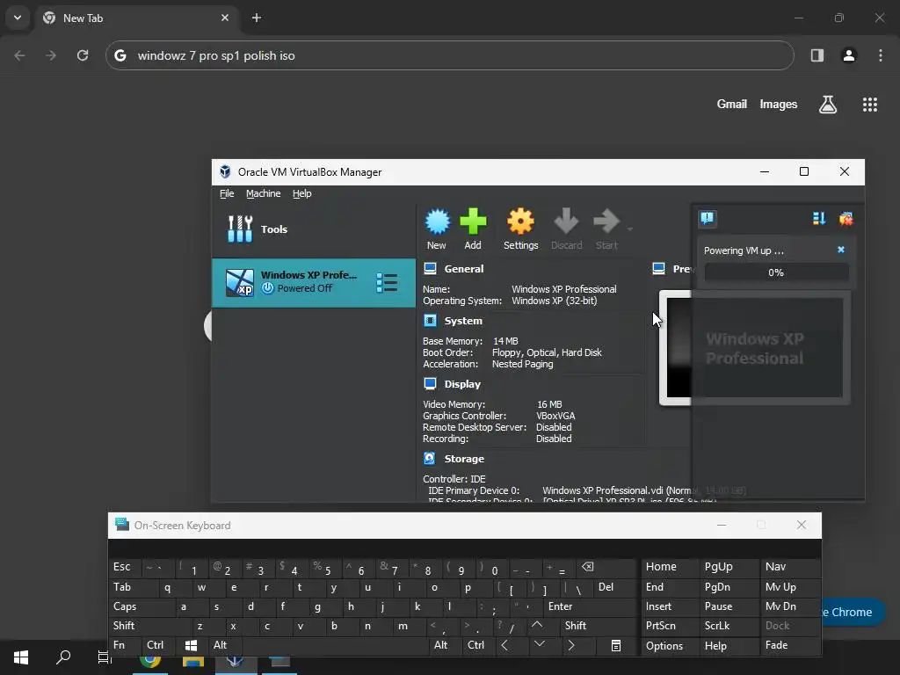900x675 pixels.
Task: Click the PrtScn key on On-Screen Keyboard
Action: tap(670, 626)
